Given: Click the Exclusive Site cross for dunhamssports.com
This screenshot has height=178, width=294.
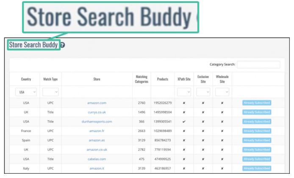Looking at the screenshot, I should (x=203, y=122).
